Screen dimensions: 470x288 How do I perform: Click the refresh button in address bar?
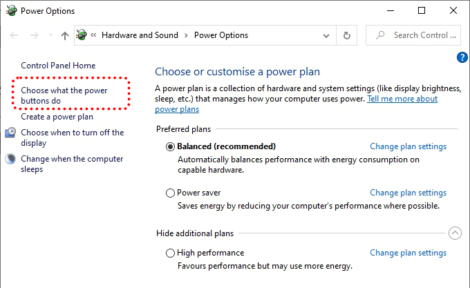click(x=347, y=35)
